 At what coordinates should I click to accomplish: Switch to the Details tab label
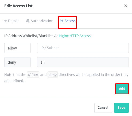tap(14, 21)
